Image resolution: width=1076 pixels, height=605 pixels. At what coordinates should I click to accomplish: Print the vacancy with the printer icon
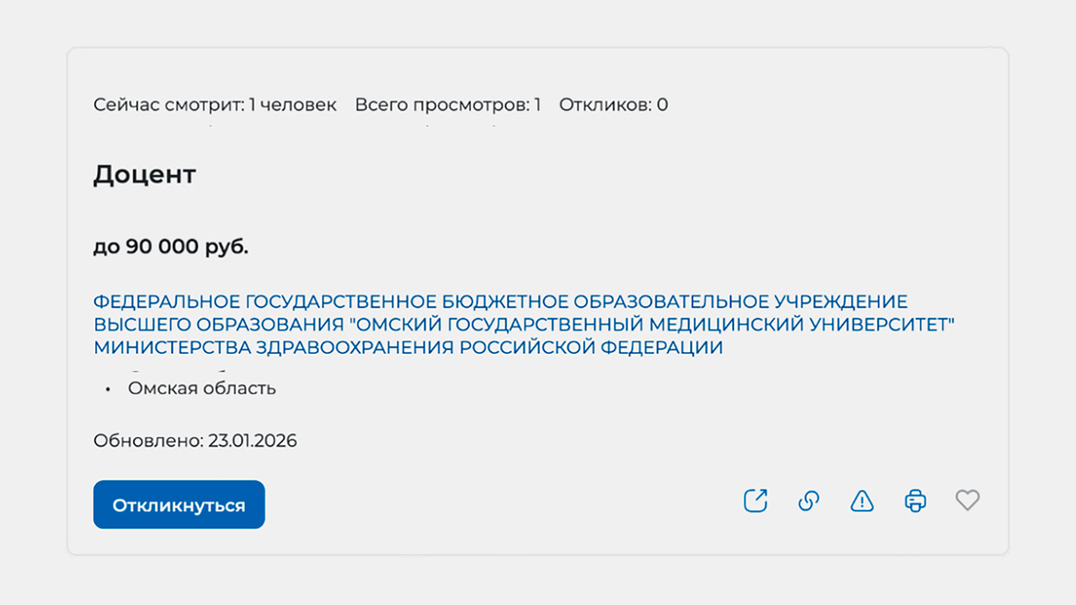[915, 501]
